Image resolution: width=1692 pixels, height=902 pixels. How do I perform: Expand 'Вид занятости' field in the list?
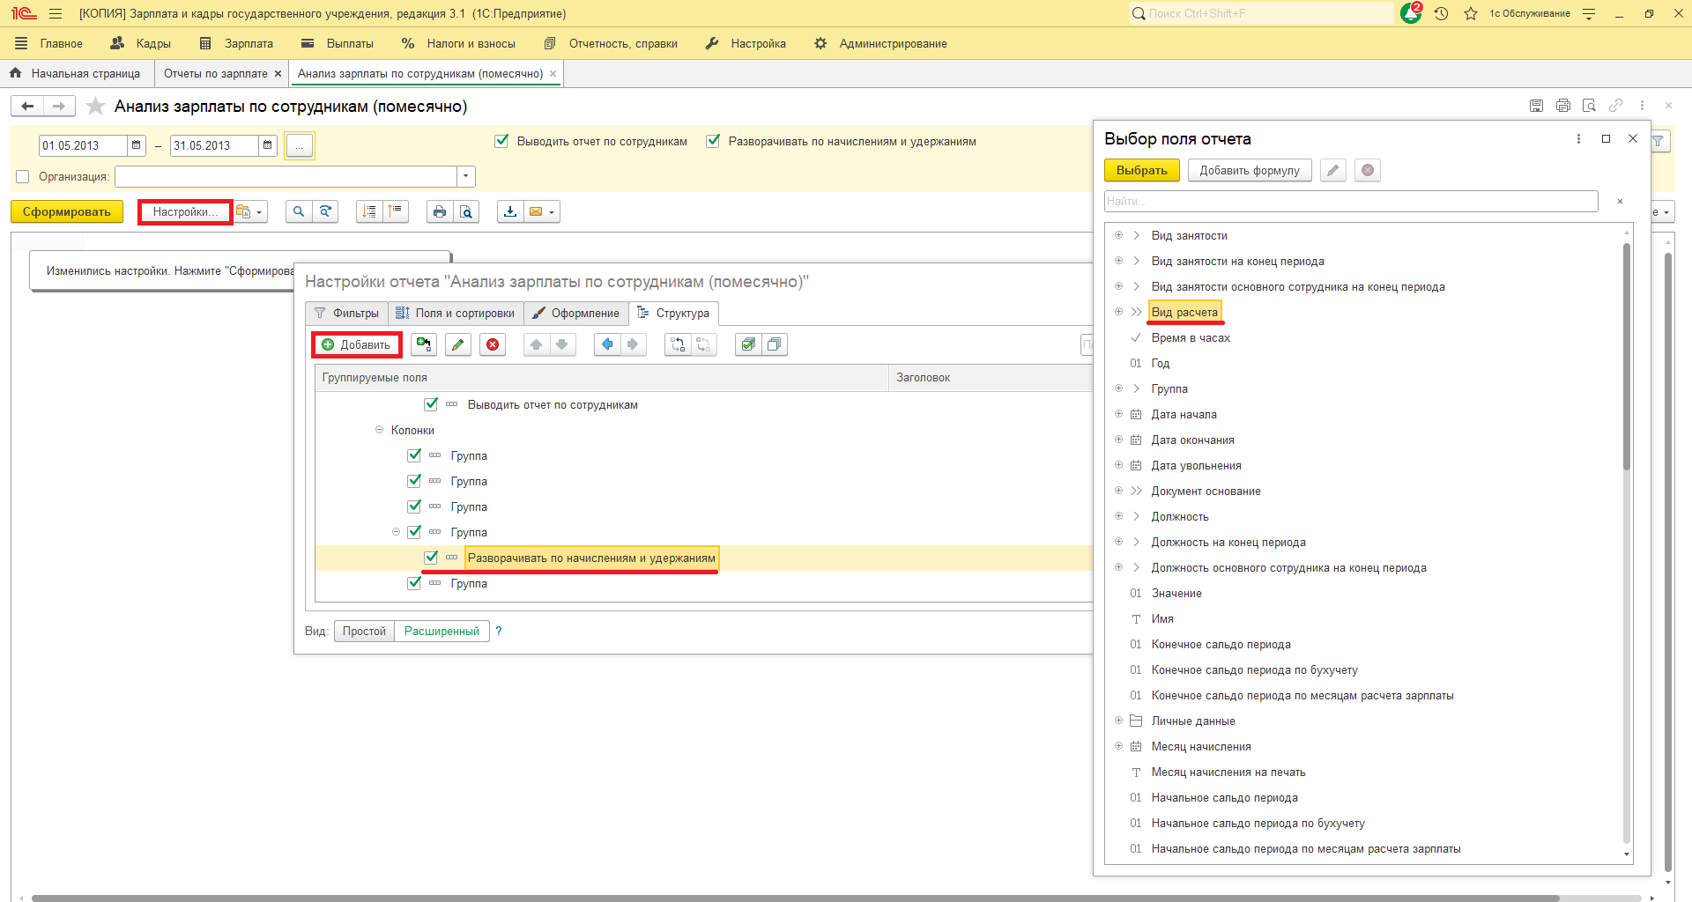click(x=1118, y=235)
